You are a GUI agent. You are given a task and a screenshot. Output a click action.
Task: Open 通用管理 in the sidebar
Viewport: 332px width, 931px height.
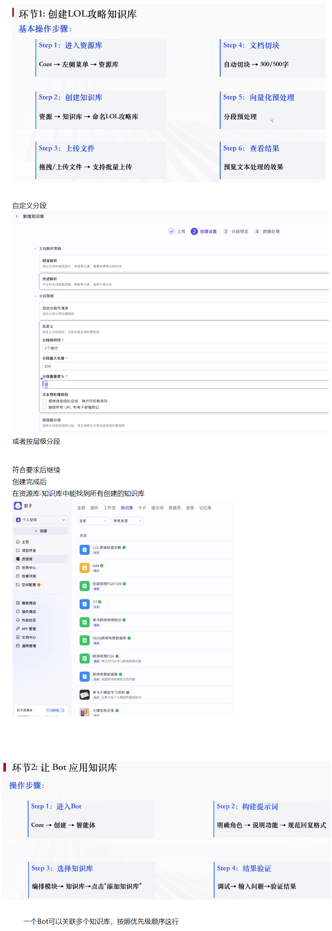(x=41, y=646)
